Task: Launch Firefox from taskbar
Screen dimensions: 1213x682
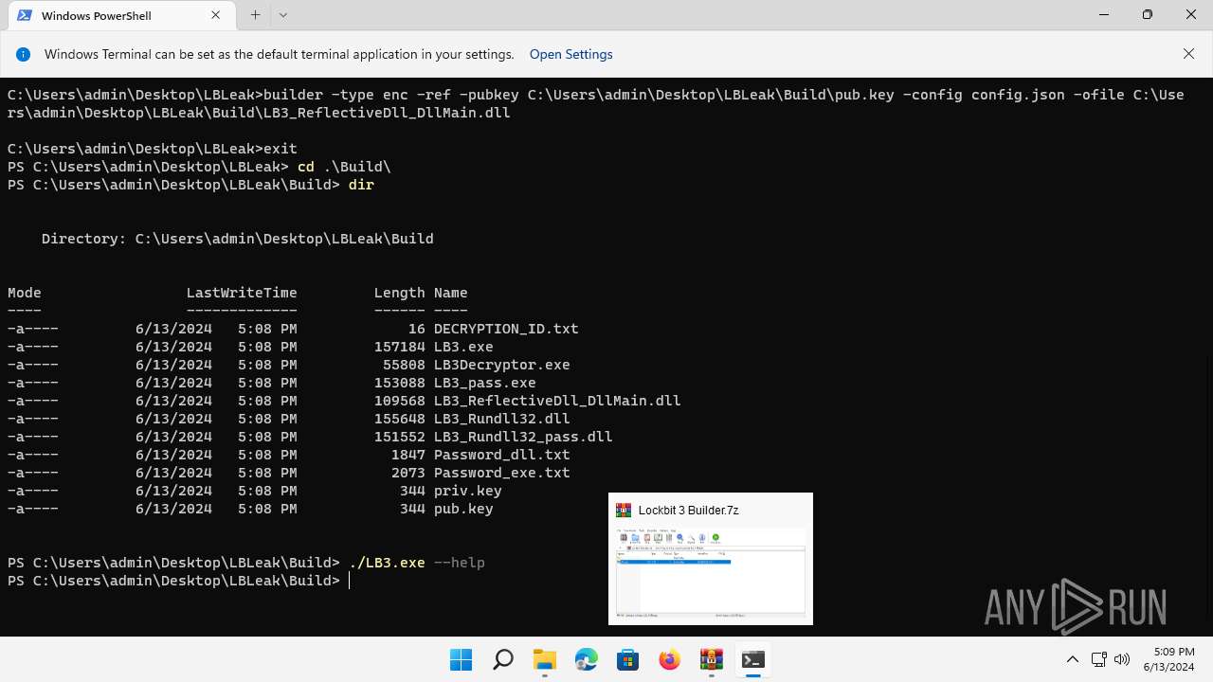Action: (669, 659)
